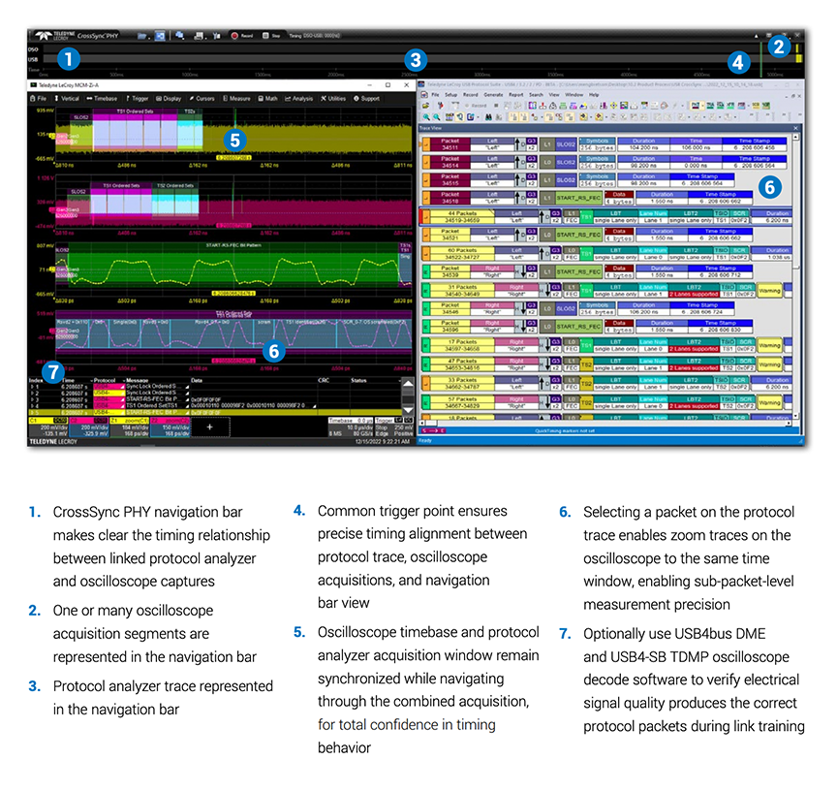Open the oscilloscope Support menu
The width and height of the screenshot is (837, 791).
coord(367,98)
